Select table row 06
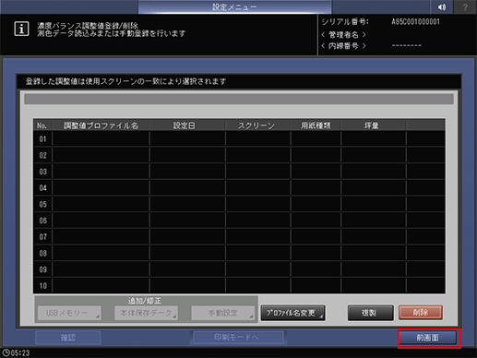Image resolution: width=477 pixels, height=358 pixels. pyautogui.click(x=239, y=221)
